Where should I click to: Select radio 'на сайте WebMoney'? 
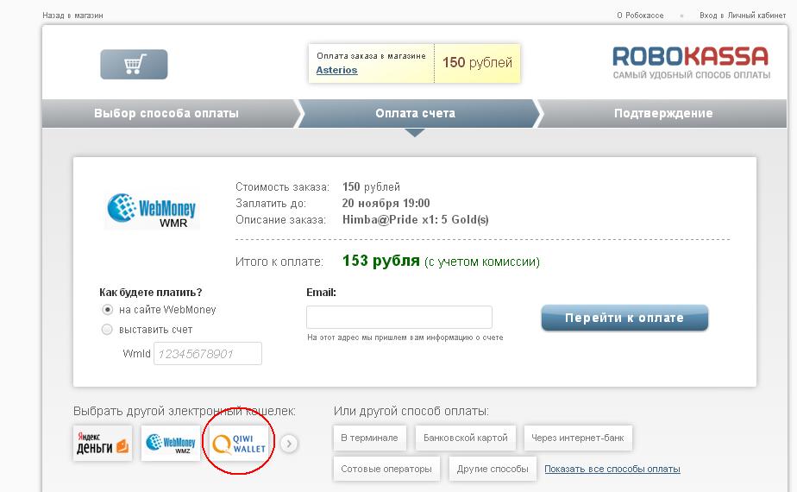coord(107,309)
